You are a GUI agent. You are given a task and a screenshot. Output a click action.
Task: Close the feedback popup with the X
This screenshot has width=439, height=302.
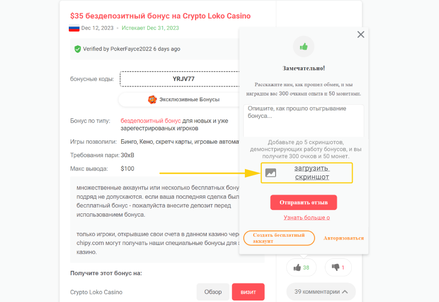point(360,35)
